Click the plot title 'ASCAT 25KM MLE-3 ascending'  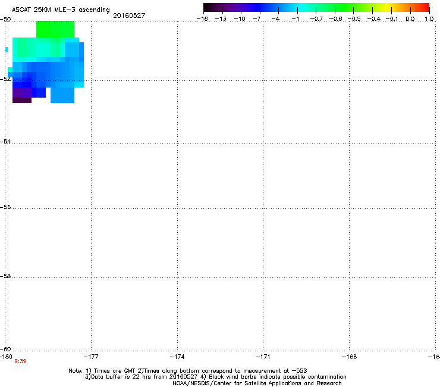tap(61, 10)
